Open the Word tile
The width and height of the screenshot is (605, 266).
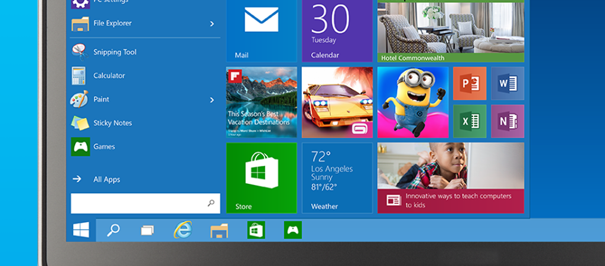[x=508, y=83]
